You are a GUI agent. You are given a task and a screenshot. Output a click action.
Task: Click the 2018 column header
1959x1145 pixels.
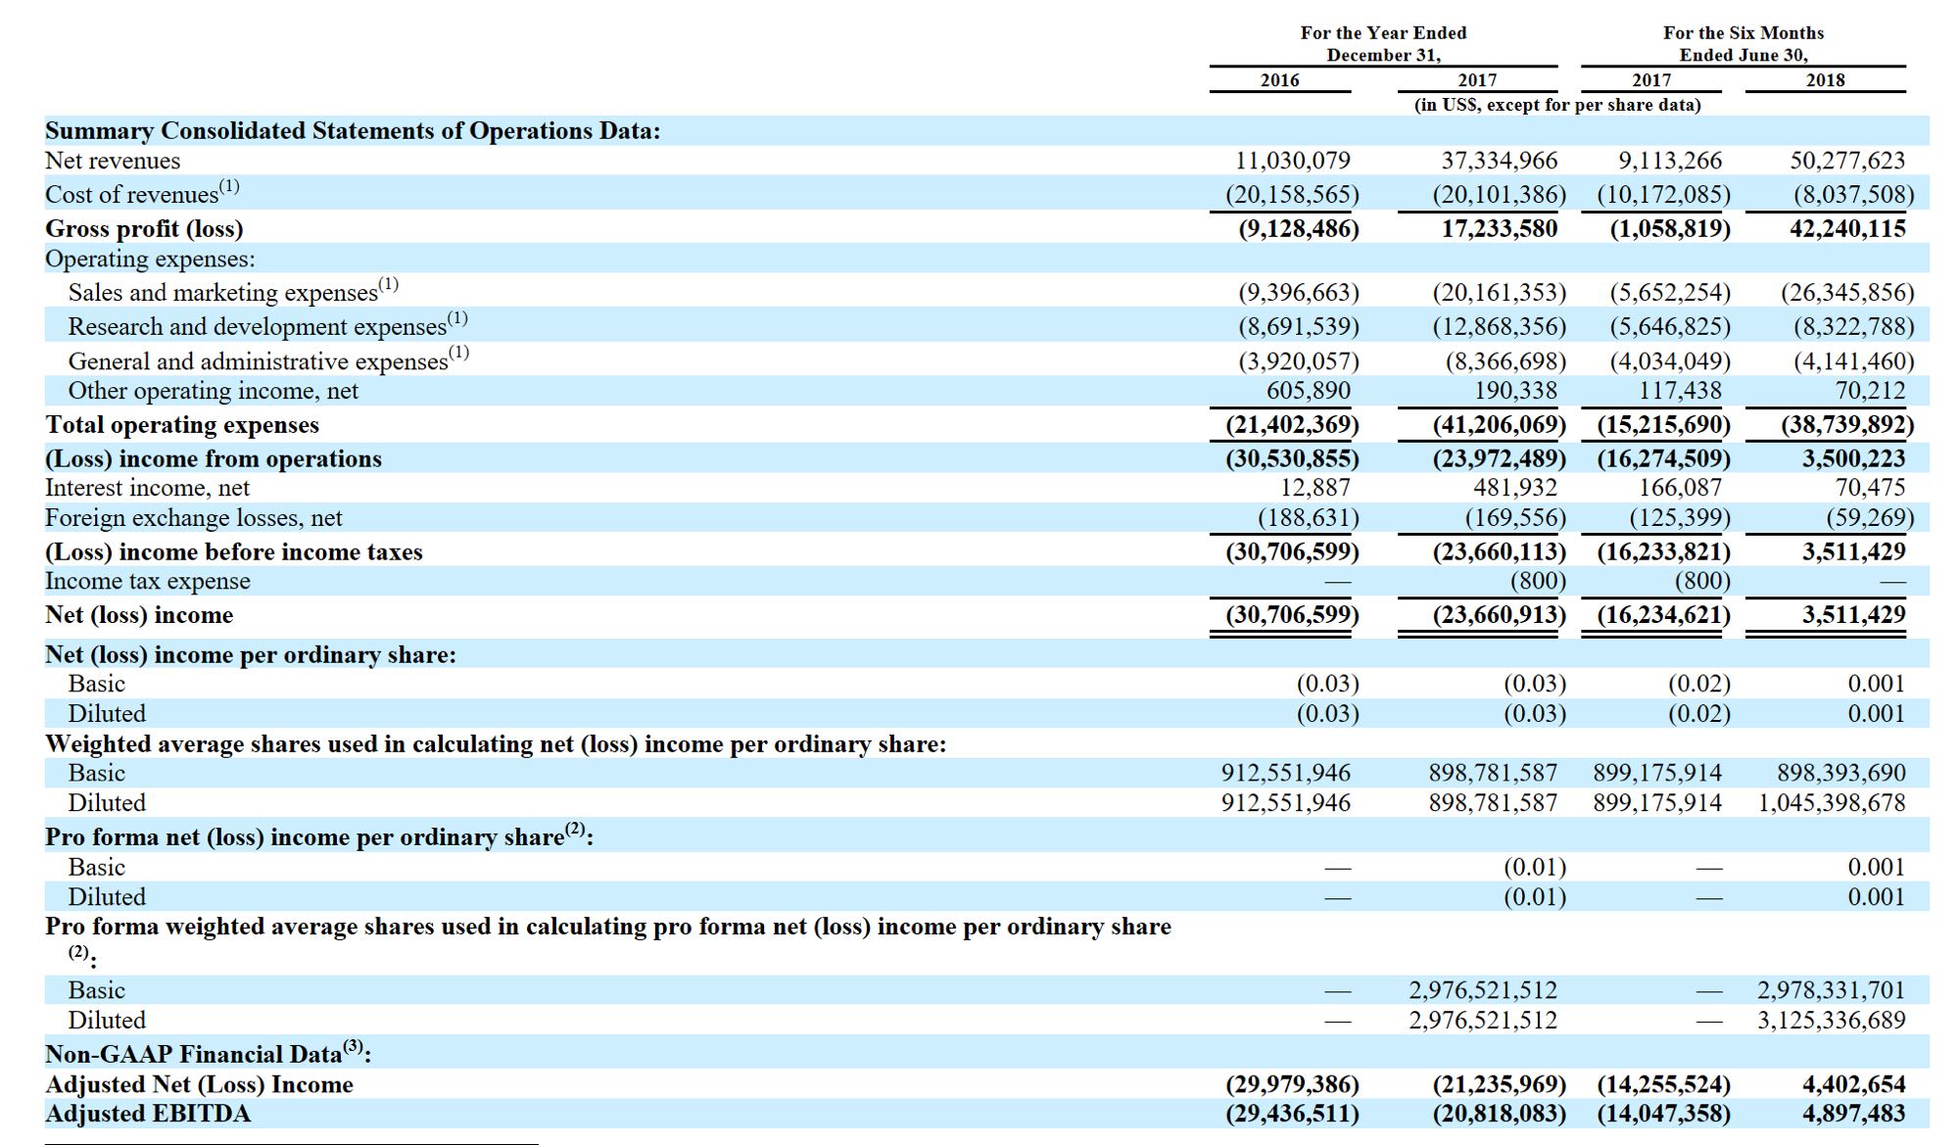(1825, 80)
